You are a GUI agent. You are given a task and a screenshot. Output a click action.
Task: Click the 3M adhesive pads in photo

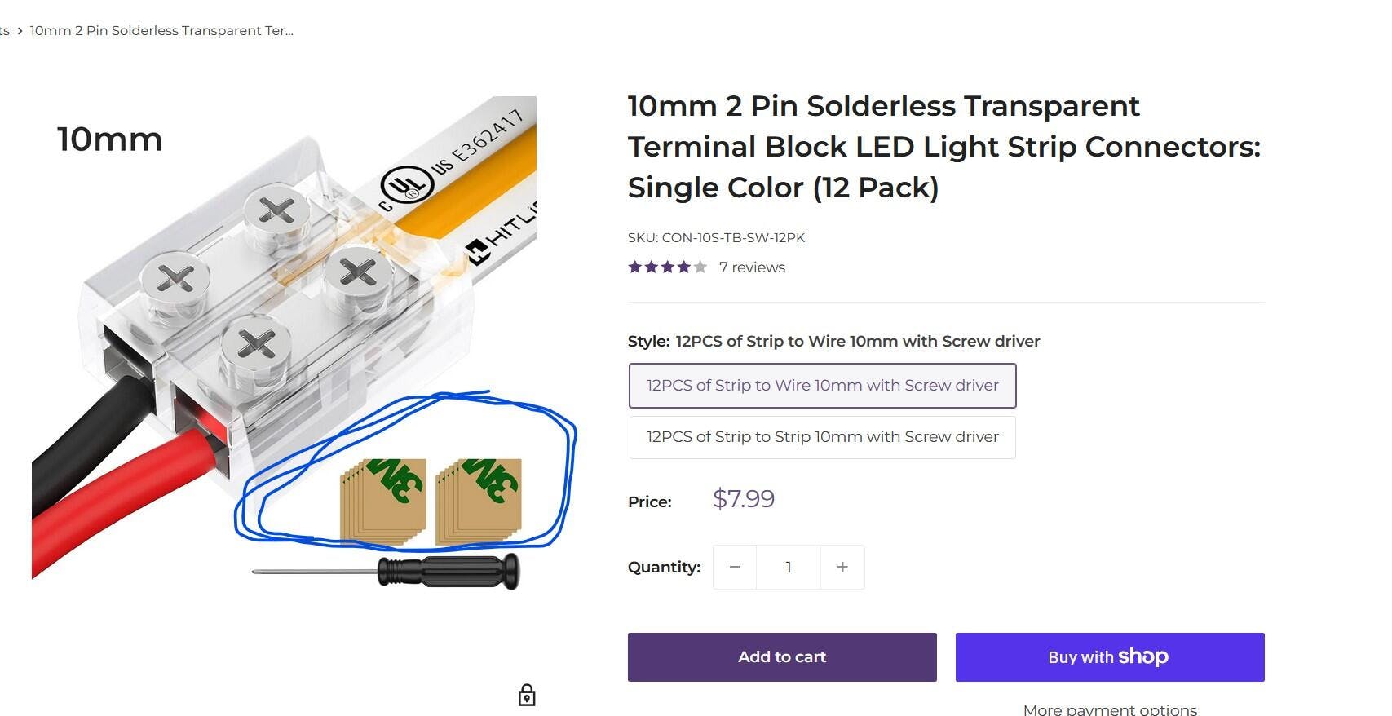[431, 501]
